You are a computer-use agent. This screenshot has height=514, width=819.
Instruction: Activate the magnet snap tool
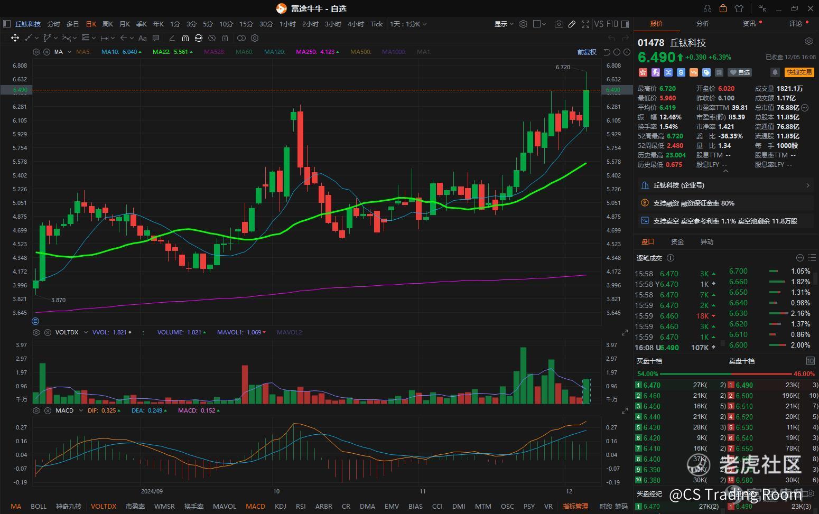185,38
